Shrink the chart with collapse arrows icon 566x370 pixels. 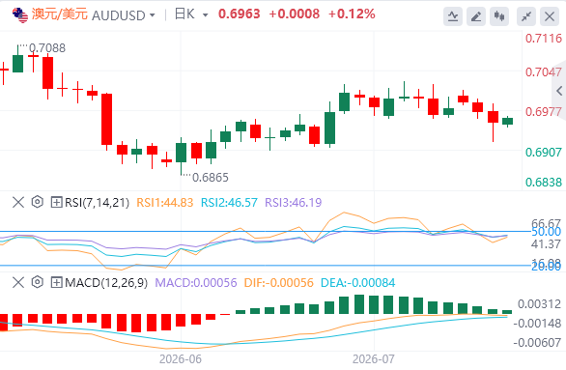[526, 16]
